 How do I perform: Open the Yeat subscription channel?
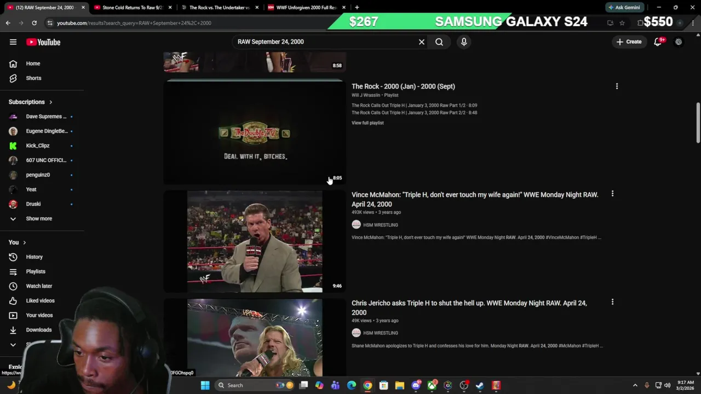[31, 189]
